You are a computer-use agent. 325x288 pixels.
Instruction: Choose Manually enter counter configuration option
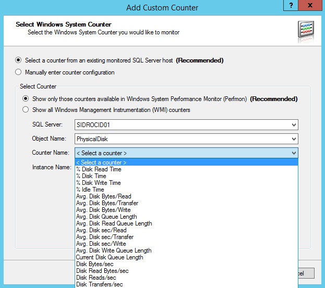coord(18,72)
